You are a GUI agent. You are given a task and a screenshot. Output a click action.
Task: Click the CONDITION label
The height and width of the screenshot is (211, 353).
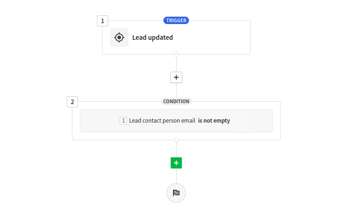[176, 101]
